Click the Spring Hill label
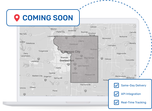This screenshot has width=152, height=111. [x=58, y=78]
